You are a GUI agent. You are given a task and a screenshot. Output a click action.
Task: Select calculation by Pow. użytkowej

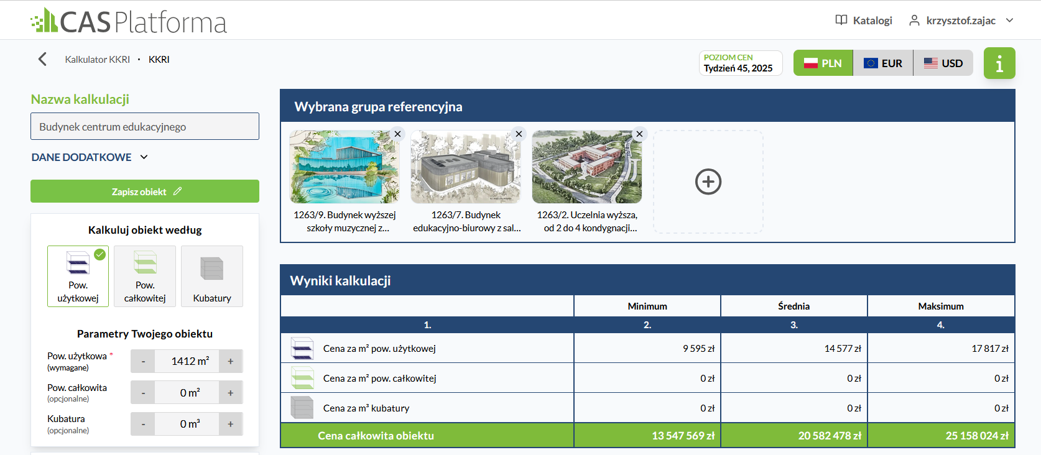click(x=78, y=276)
